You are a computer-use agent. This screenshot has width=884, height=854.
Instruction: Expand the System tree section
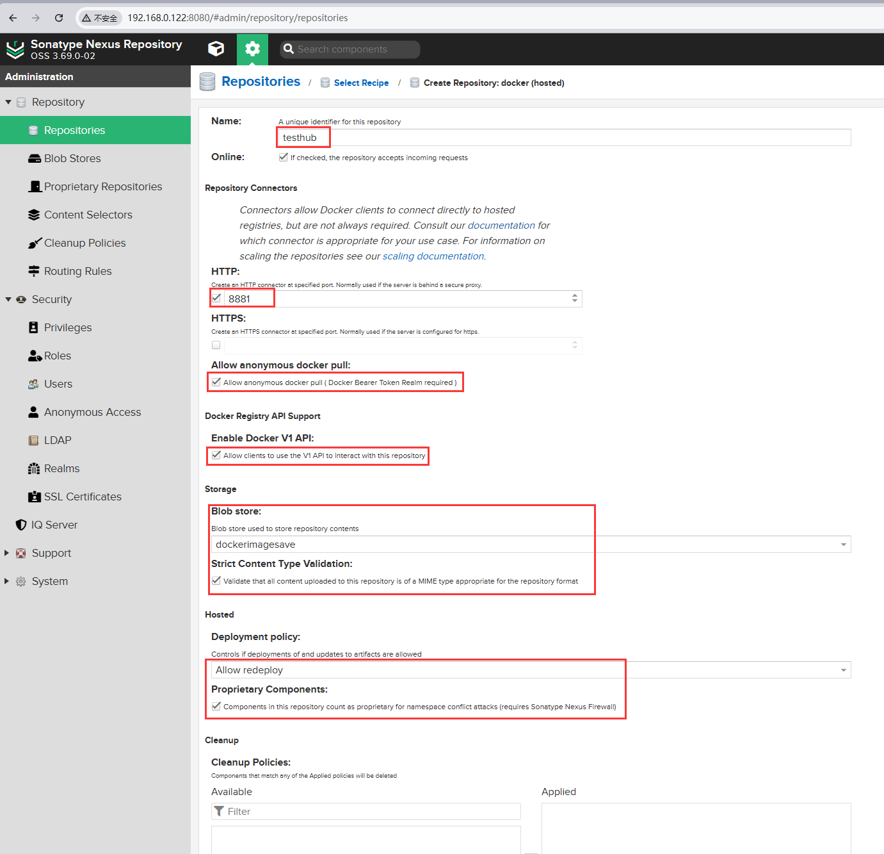pyautogui.click(x=7, y=581)
